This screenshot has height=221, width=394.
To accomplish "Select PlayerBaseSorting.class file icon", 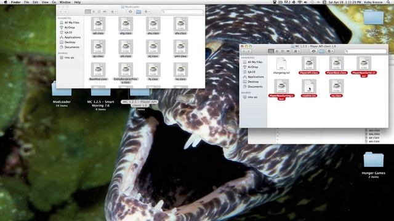I will coord(281,86).
